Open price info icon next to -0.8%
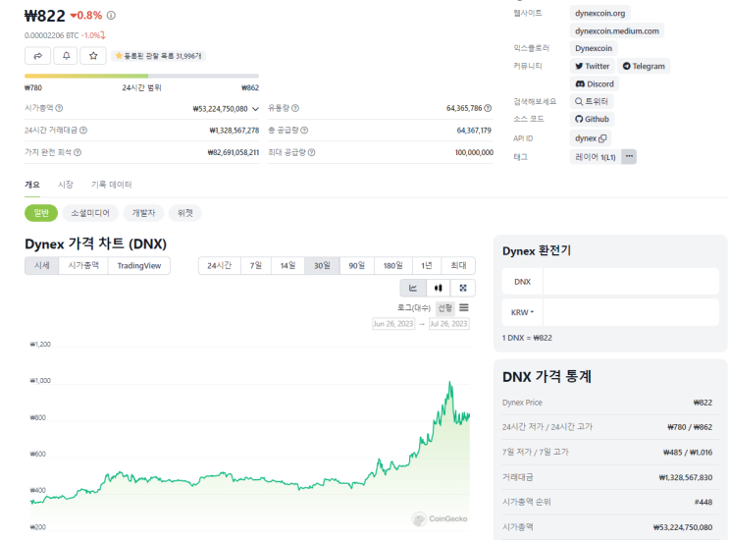Screen dimensions: 729x540 click(111, 16)
